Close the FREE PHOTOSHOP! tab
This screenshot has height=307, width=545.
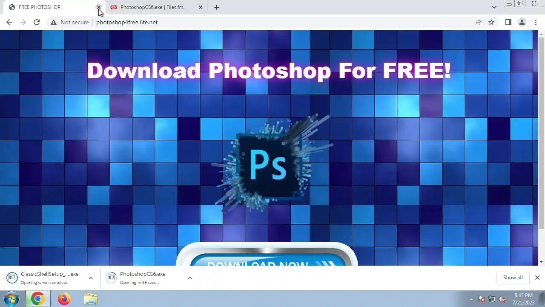[99, 7]
